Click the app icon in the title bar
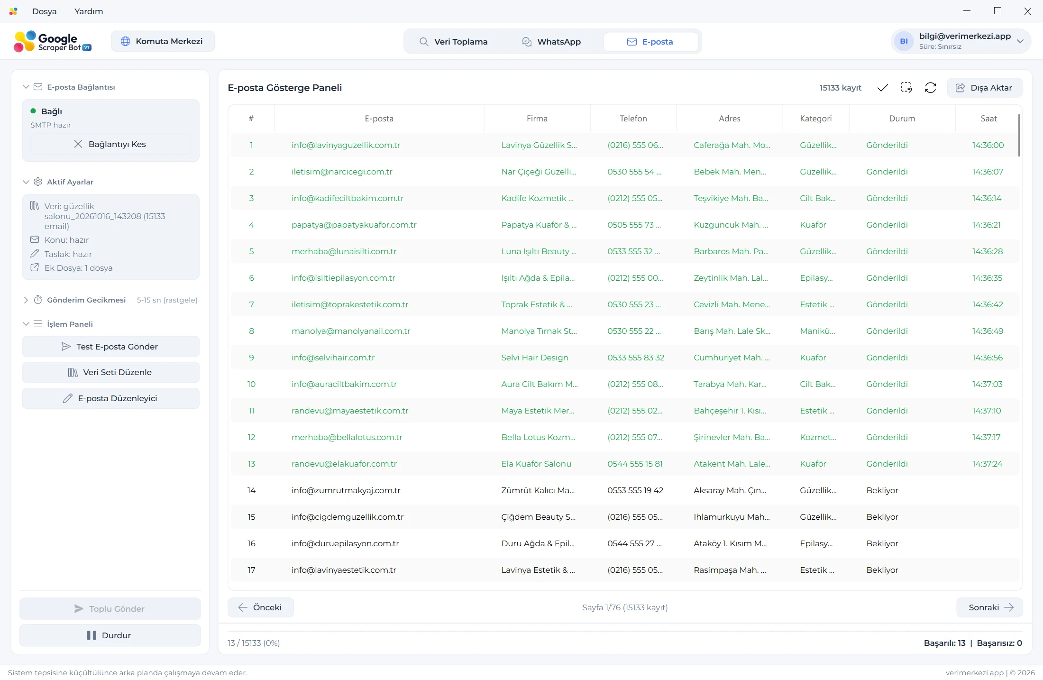The image size is (1043, 680). click(x=13, y=11)
